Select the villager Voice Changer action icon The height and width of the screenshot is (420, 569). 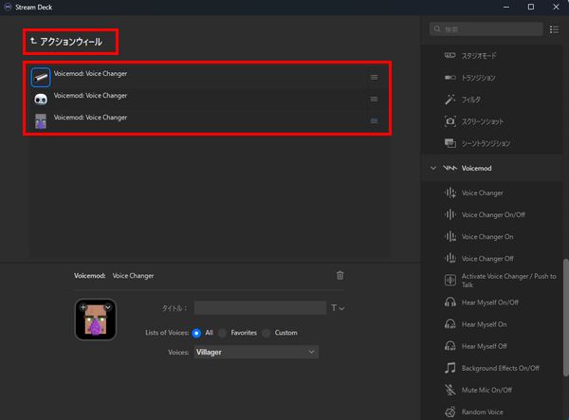[x=41, y=121]
